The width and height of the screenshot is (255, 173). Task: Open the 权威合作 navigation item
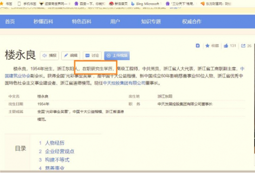192,21
